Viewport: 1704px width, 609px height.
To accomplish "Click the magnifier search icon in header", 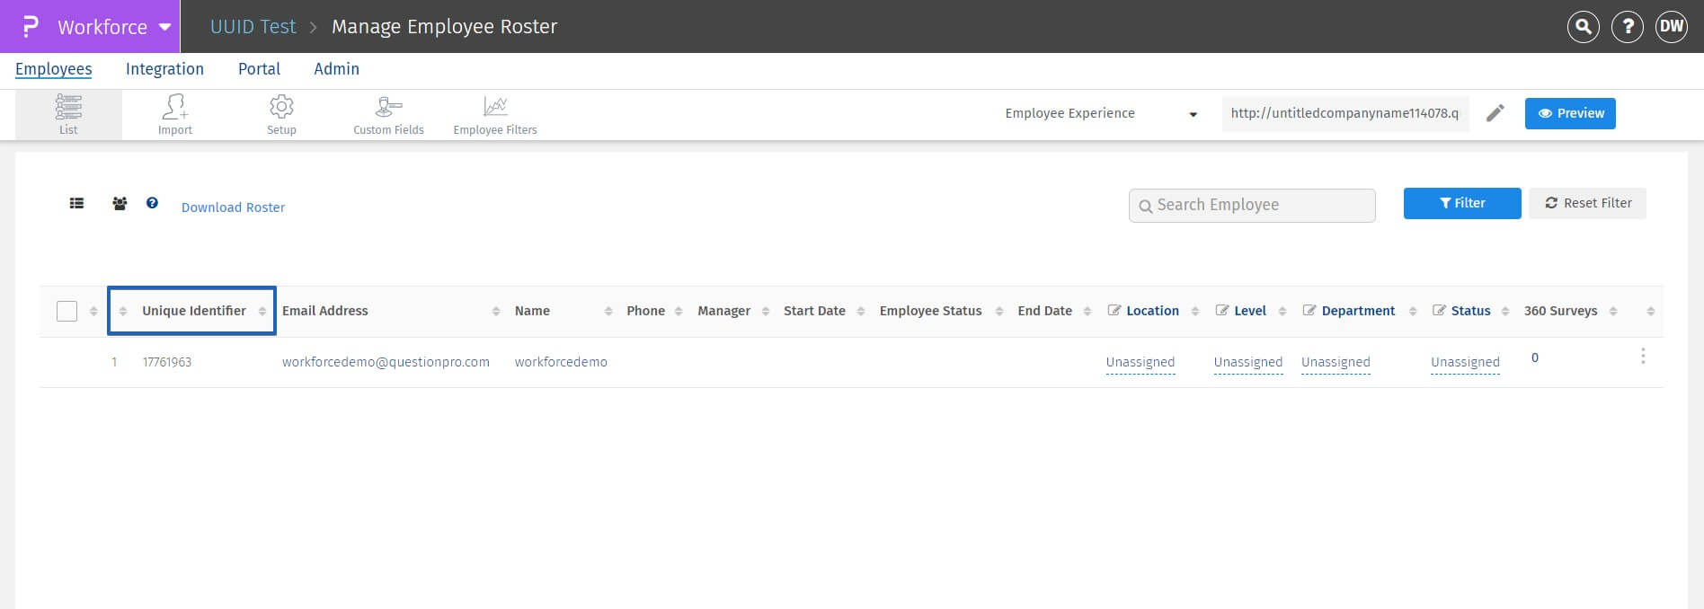I will tap(1584, 27).
